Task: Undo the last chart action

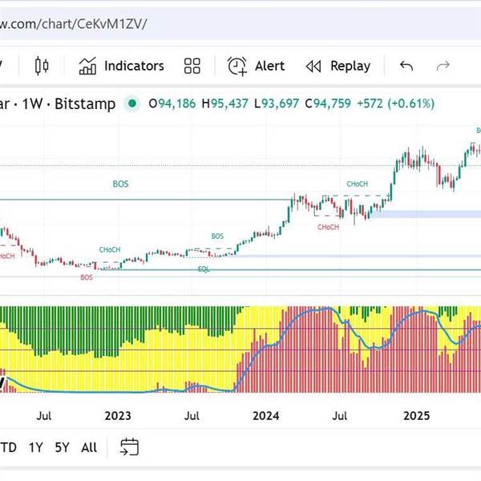Action: point(406,66)
